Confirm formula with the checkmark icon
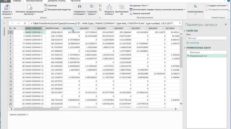The width and height of the screenshot is (231, 129). coord(18,23)
